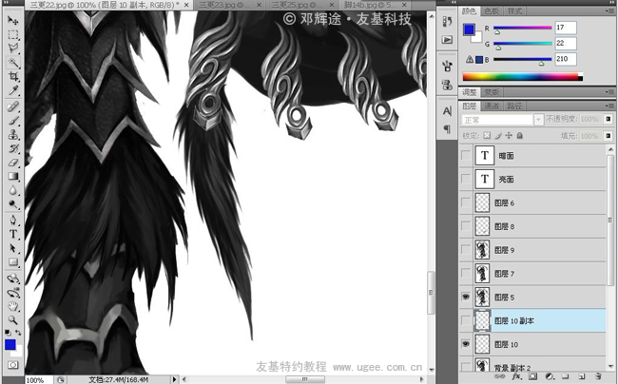Switch to the 色板 swatches tab
This screenshot has height=384, width=618.
pyautogui.click(x=492, y=11)
